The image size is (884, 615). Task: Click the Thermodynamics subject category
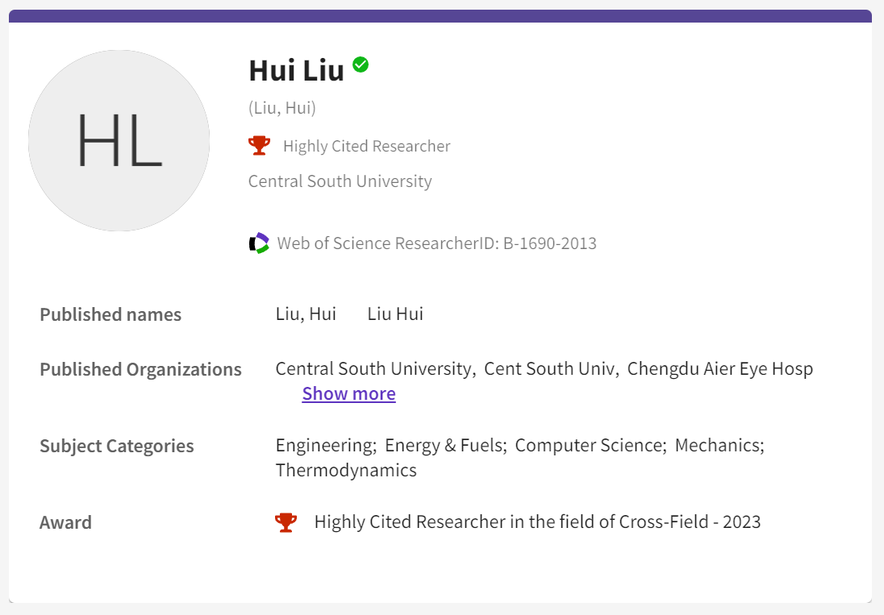(x=346, y=470)
